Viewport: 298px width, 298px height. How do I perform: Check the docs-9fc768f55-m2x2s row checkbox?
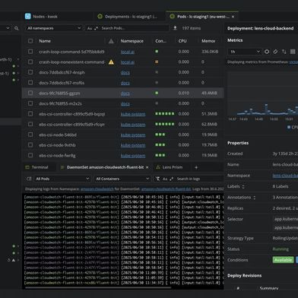tap(30, 103)
